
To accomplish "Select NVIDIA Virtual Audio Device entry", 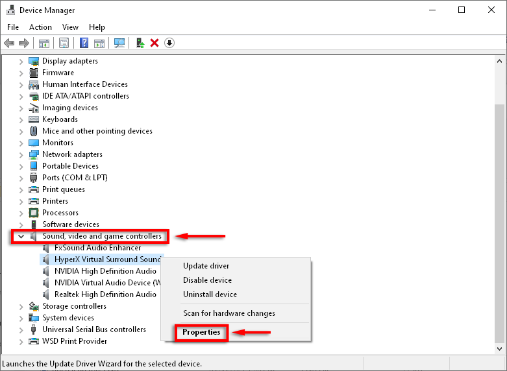I will tap(107, 283).
